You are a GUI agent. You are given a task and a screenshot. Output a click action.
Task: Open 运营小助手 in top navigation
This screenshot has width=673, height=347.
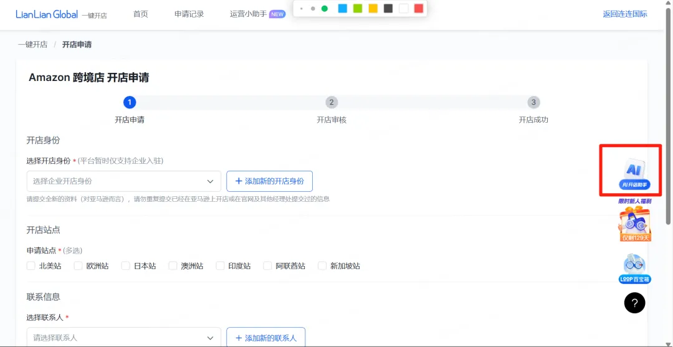click(248, 14)
